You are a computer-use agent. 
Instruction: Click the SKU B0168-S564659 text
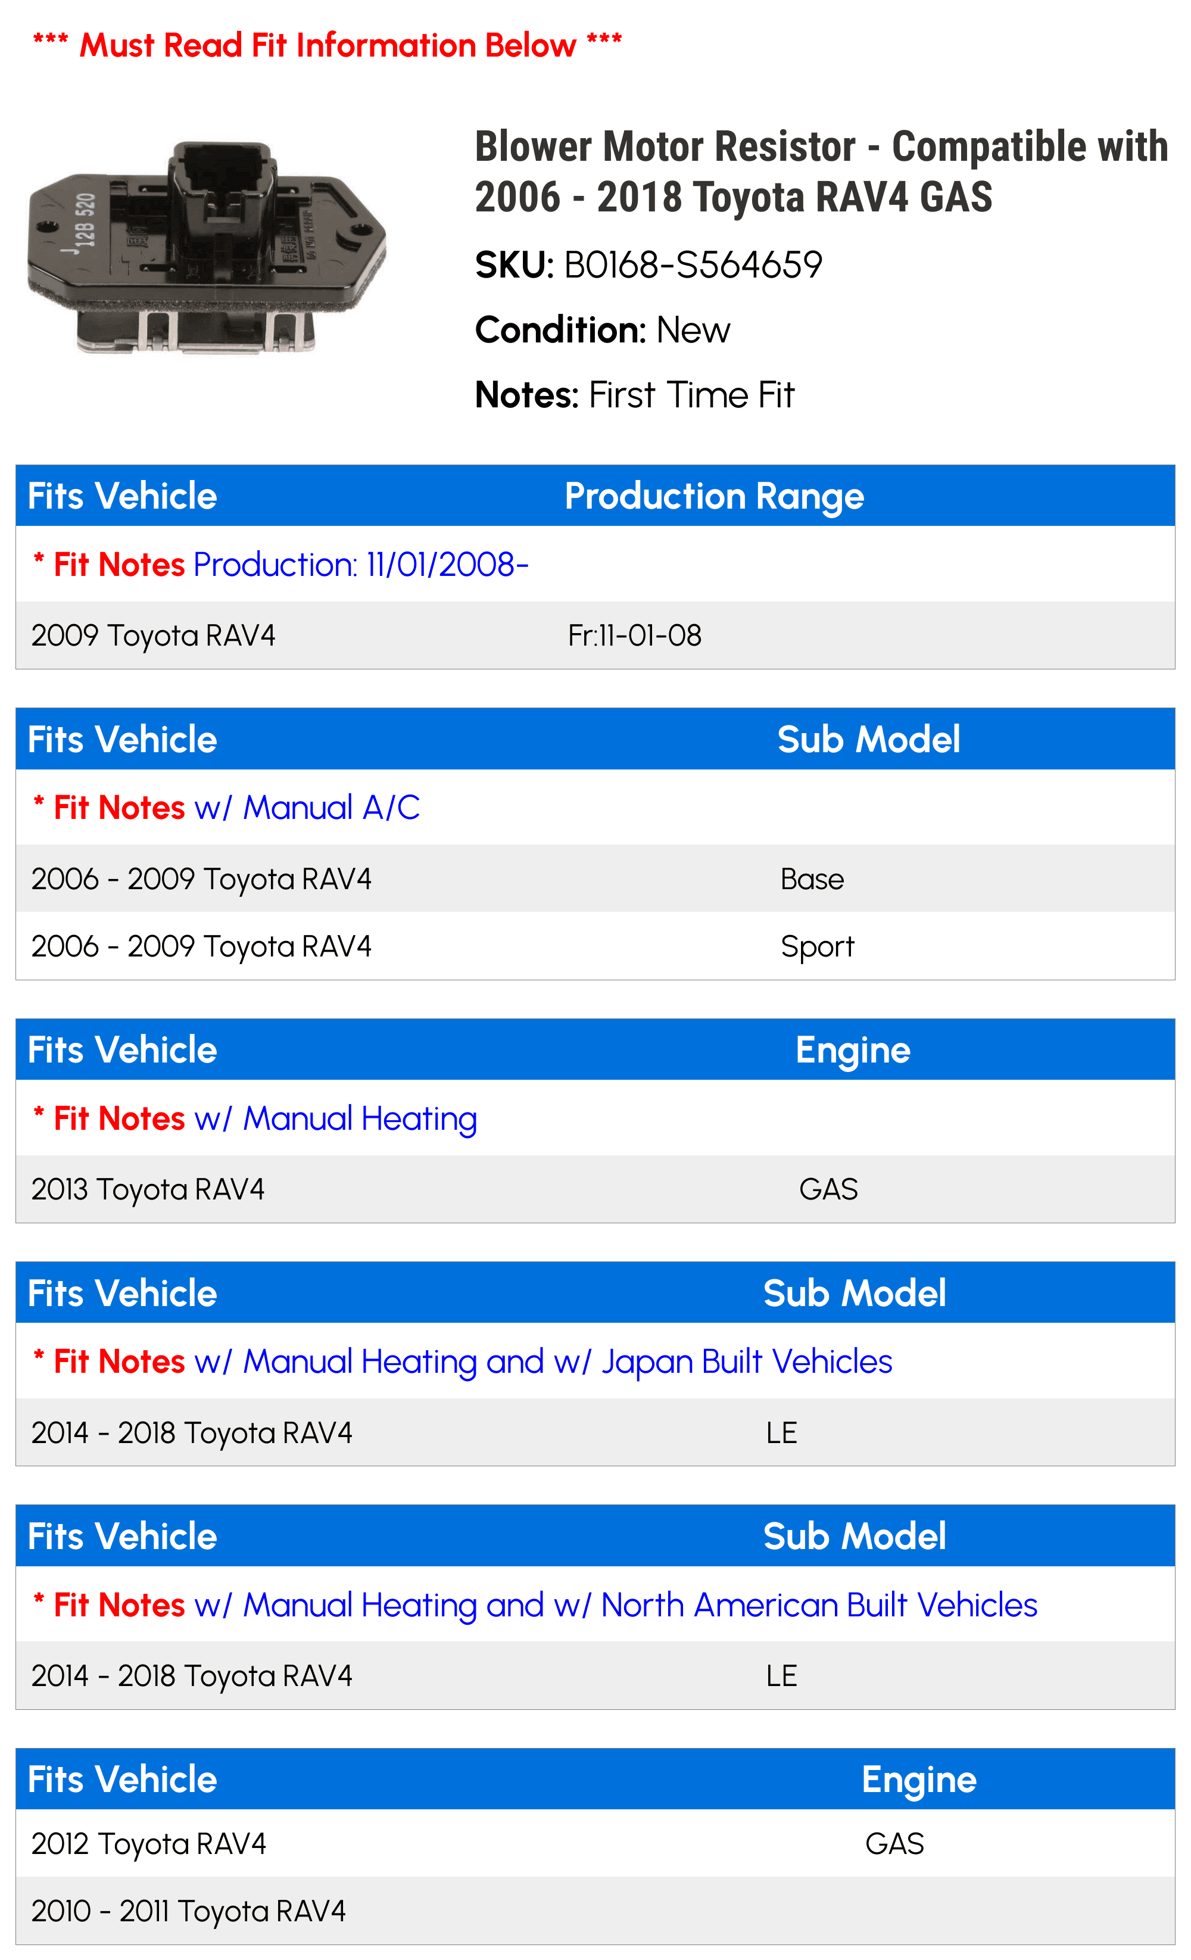648,265
